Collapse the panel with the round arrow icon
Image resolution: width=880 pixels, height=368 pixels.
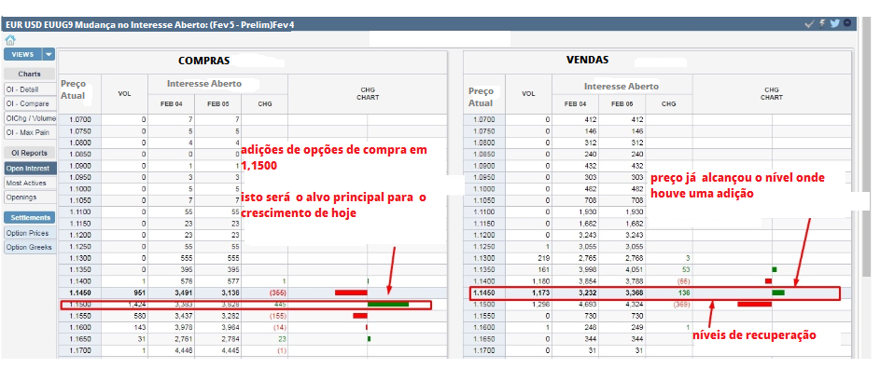(847, 23)
